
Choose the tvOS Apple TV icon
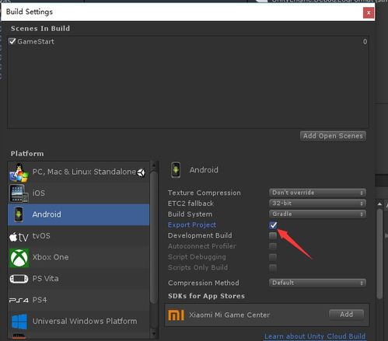19,237
